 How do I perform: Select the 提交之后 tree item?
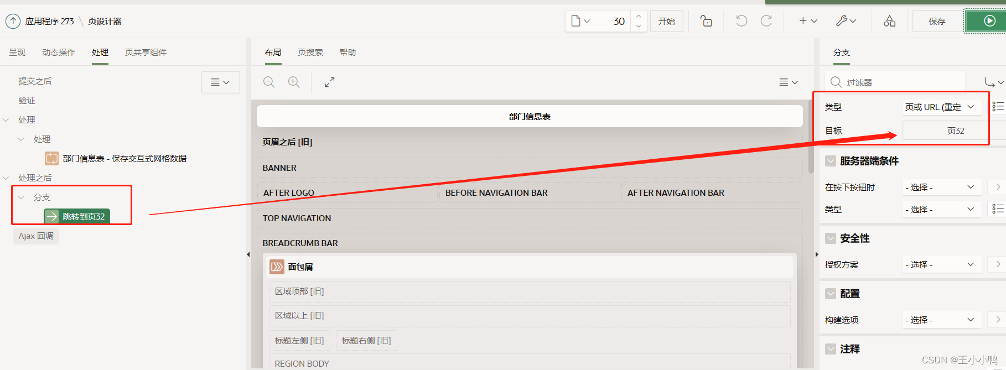[35, 81]
